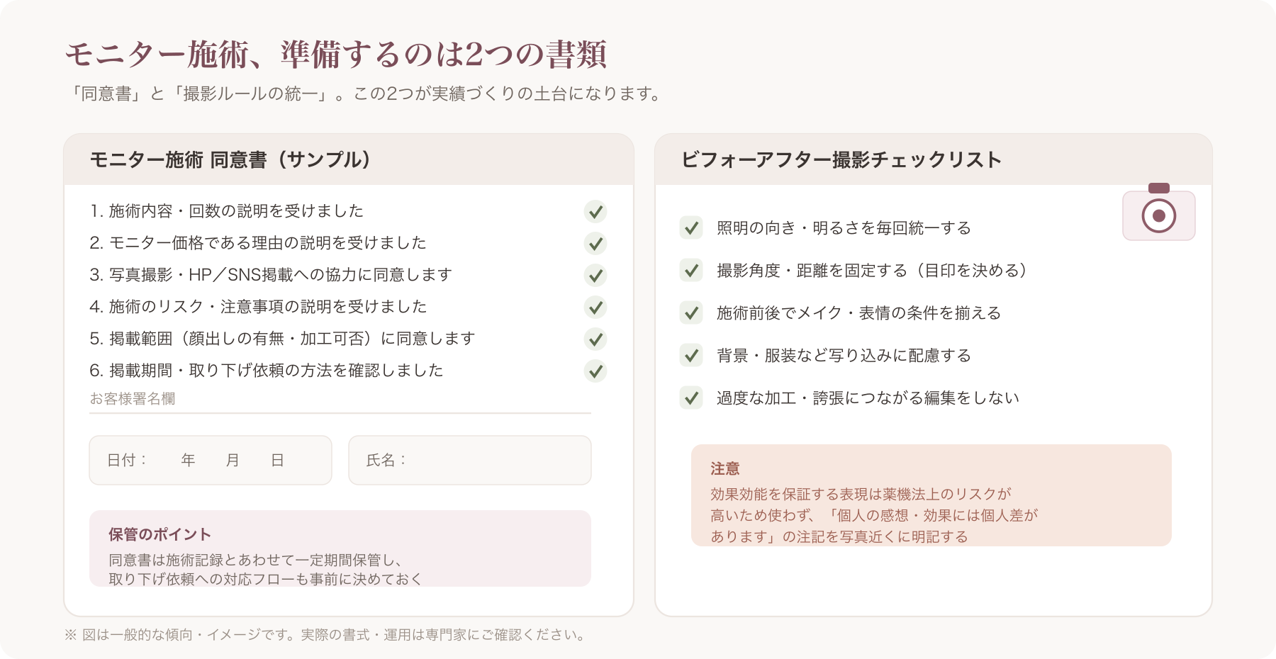Click text 撮影角度・距離を固定する（目印を決める）
Viewport: 1276px width, 659px height.
[x=872, y=270]
